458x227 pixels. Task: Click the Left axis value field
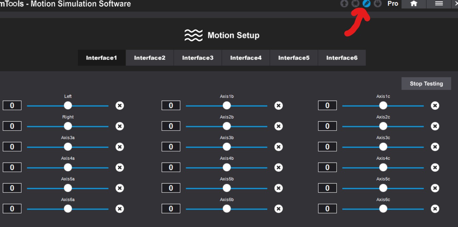pyautogui.click(x=12, y=105)
